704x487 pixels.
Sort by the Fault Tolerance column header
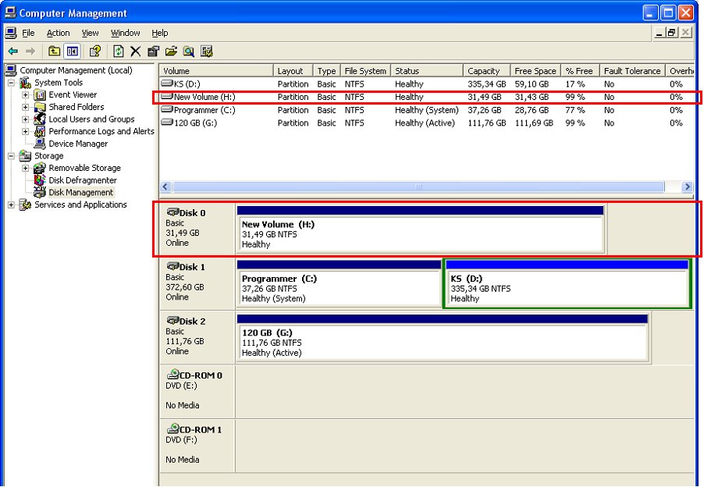[x=632, y=71]
